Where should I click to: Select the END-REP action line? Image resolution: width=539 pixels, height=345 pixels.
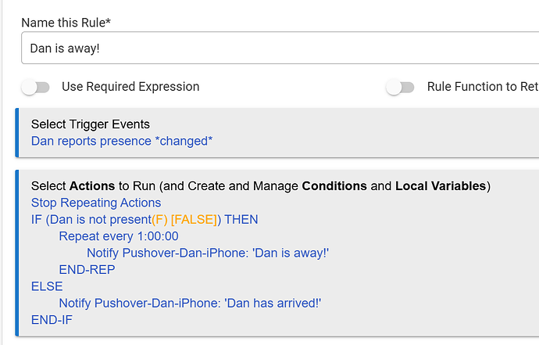[87, 270]
